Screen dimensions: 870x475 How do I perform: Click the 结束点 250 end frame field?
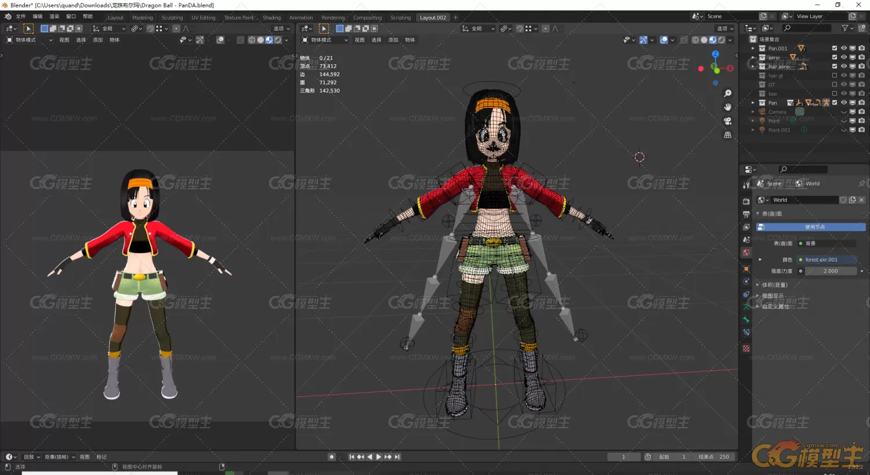click(x=714, y=457)
